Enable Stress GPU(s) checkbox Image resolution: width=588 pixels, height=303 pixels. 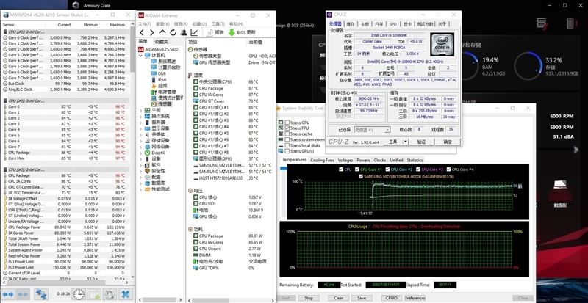(287, 151)
